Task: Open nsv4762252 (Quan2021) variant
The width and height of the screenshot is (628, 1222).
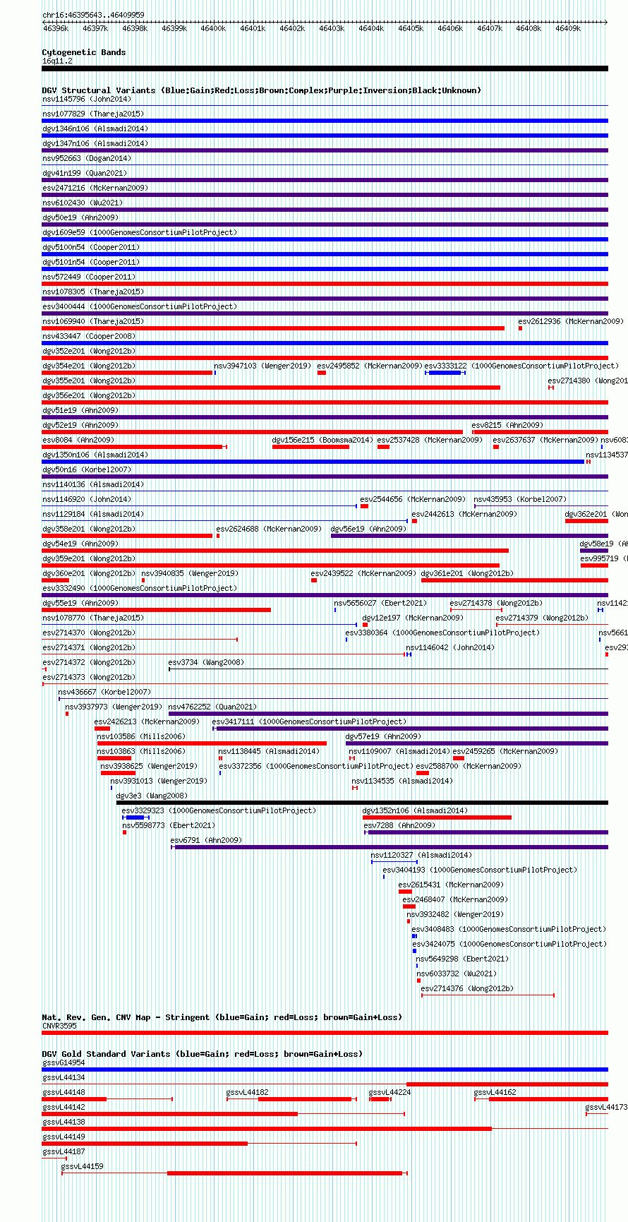Action: tap(212, 707)
